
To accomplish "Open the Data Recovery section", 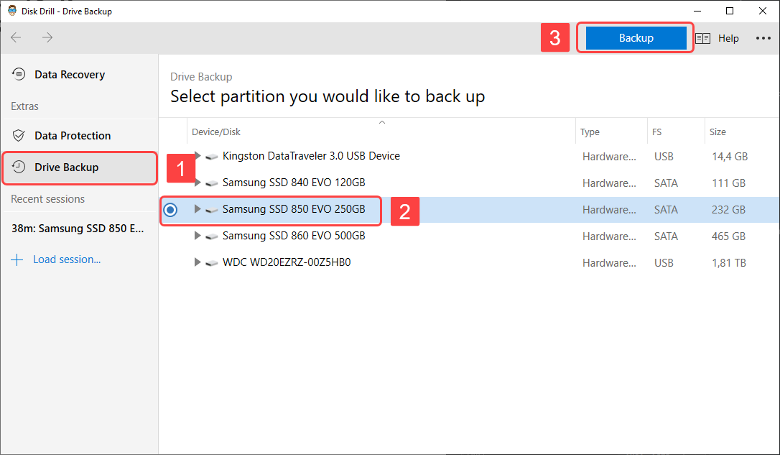I will point(80,75).
